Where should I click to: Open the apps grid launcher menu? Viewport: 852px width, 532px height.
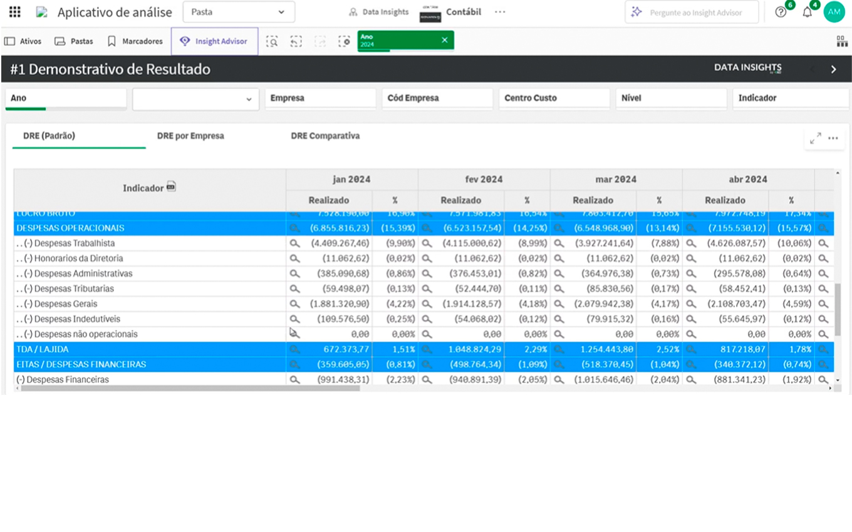14,12
